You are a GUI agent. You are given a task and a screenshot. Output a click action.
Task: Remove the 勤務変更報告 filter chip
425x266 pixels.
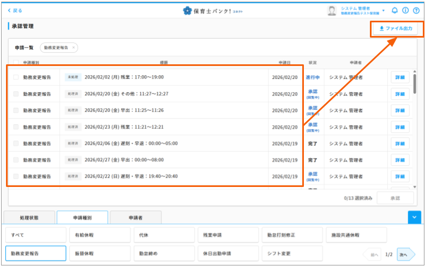74,47
